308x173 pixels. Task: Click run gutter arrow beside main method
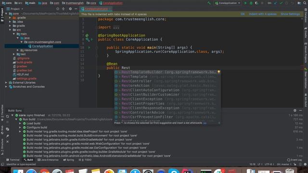[89, 48]
